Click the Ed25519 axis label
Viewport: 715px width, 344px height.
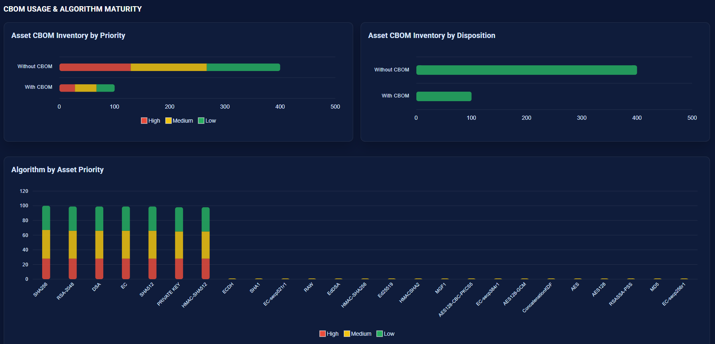385,290
